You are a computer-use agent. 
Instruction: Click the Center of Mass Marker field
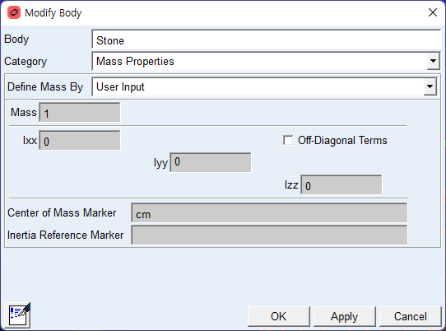pyautogui.click(x=269, y=213)
